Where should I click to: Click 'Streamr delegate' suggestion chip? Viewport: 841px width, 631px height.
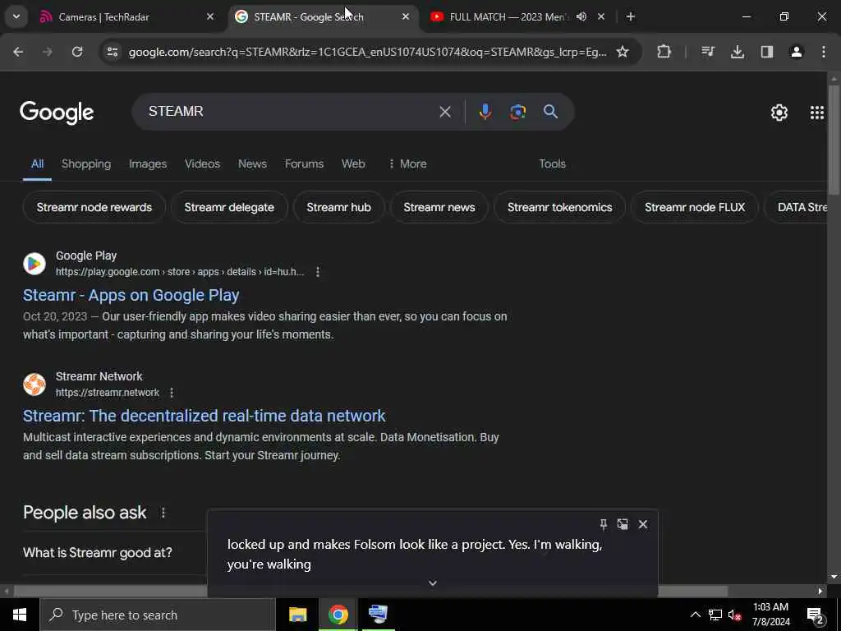(229, 207)
